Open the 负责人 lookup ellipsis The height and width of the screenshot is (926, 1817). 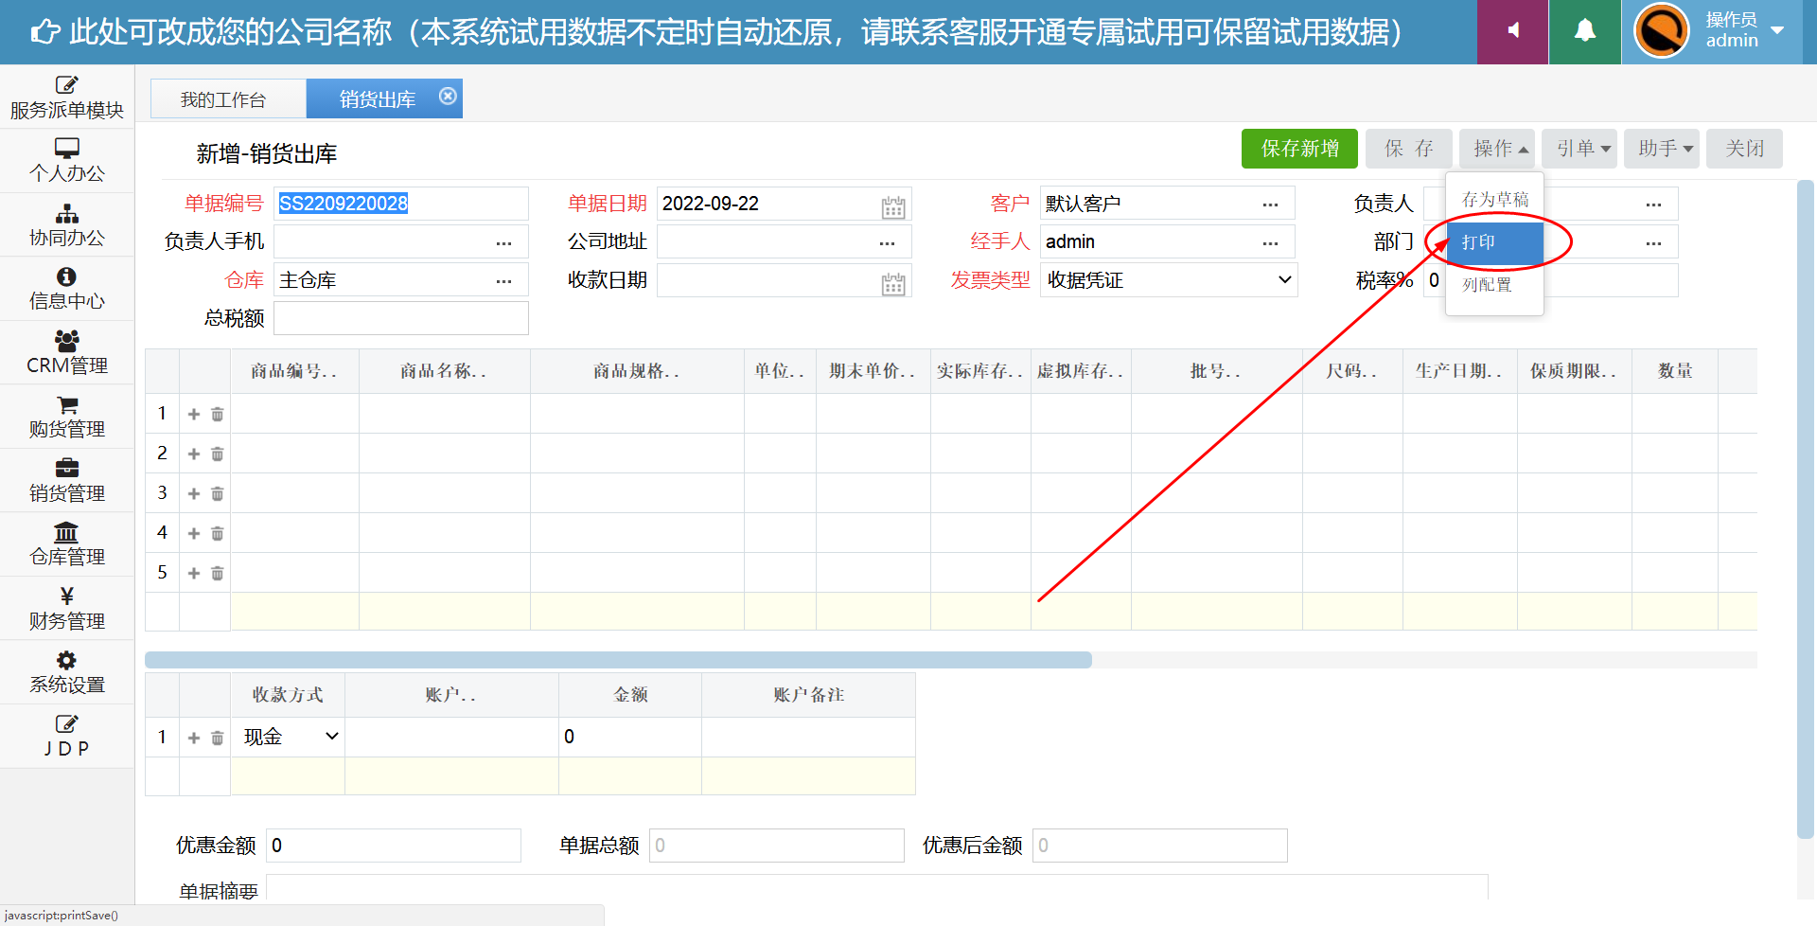click(1653, 205)
